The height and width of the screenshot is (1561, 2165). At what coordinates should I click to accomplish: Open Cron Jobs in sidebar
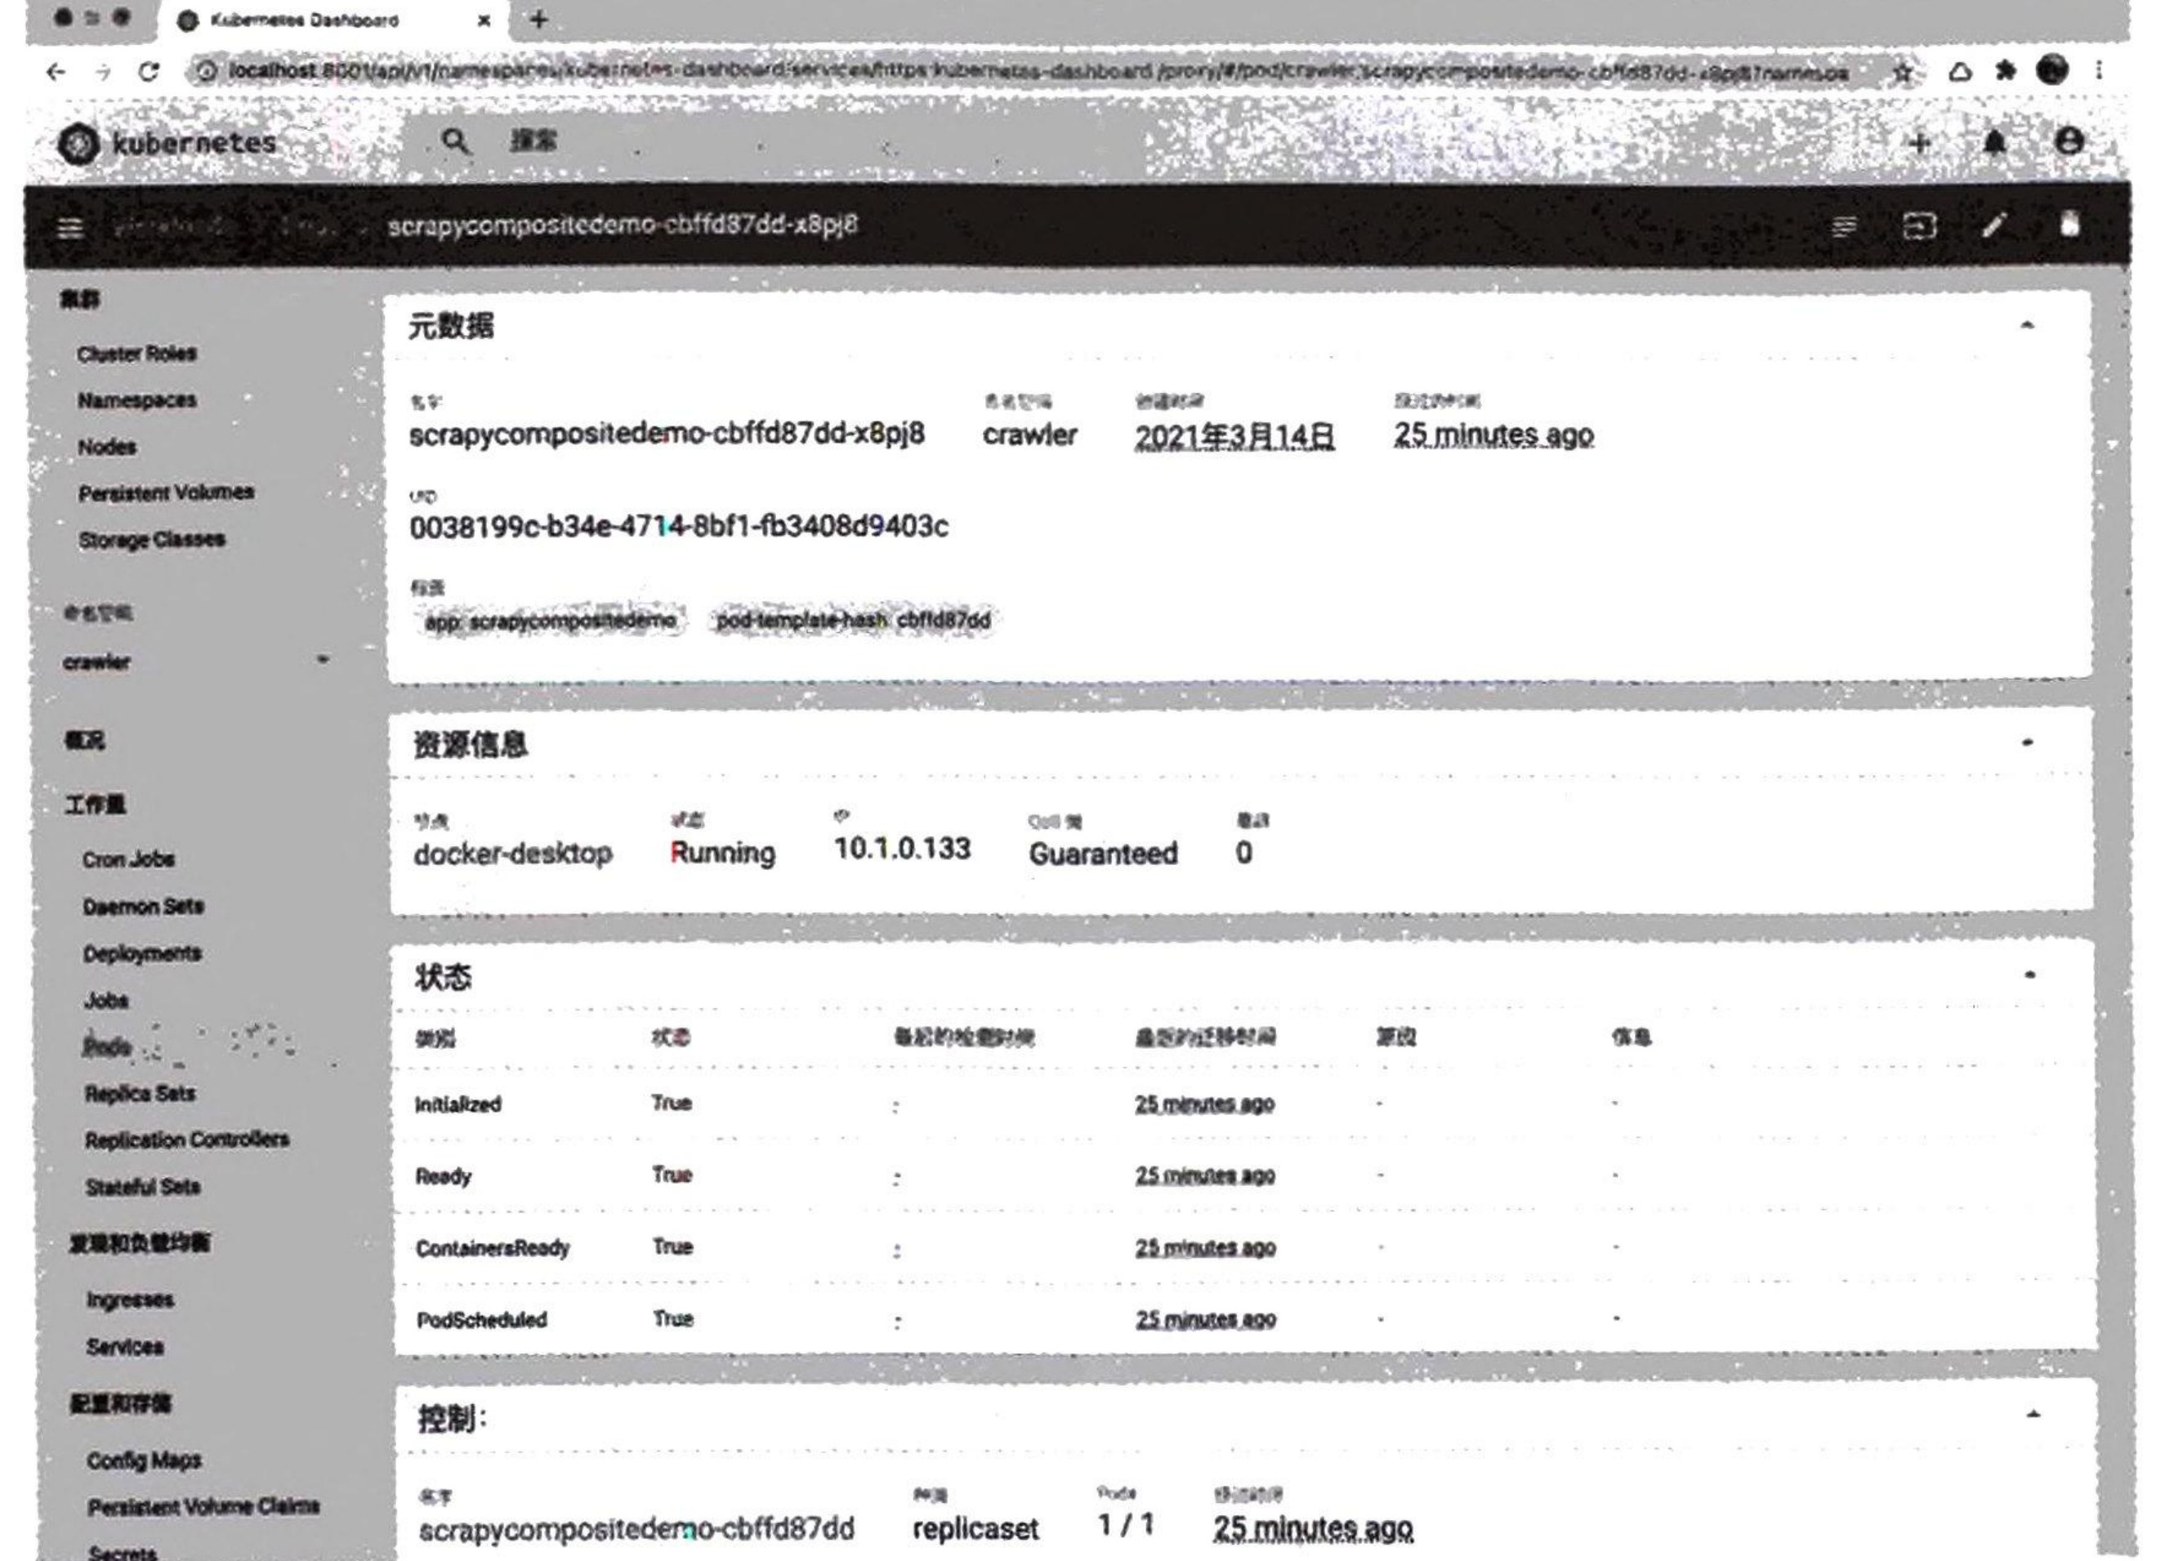click(x=128, y=859)
